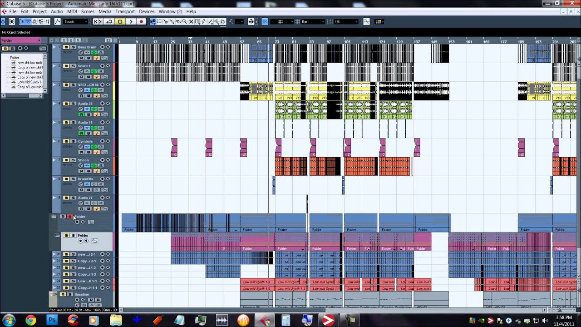
Task: Click the global [S] solo defeat button
Action: coord(71,40)
